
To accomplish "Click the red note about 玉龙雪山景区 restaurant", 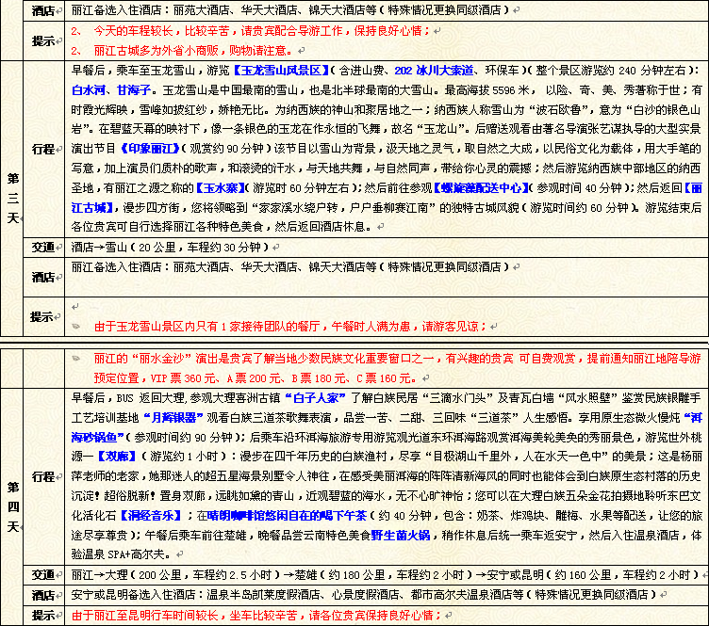I will 290,327.
